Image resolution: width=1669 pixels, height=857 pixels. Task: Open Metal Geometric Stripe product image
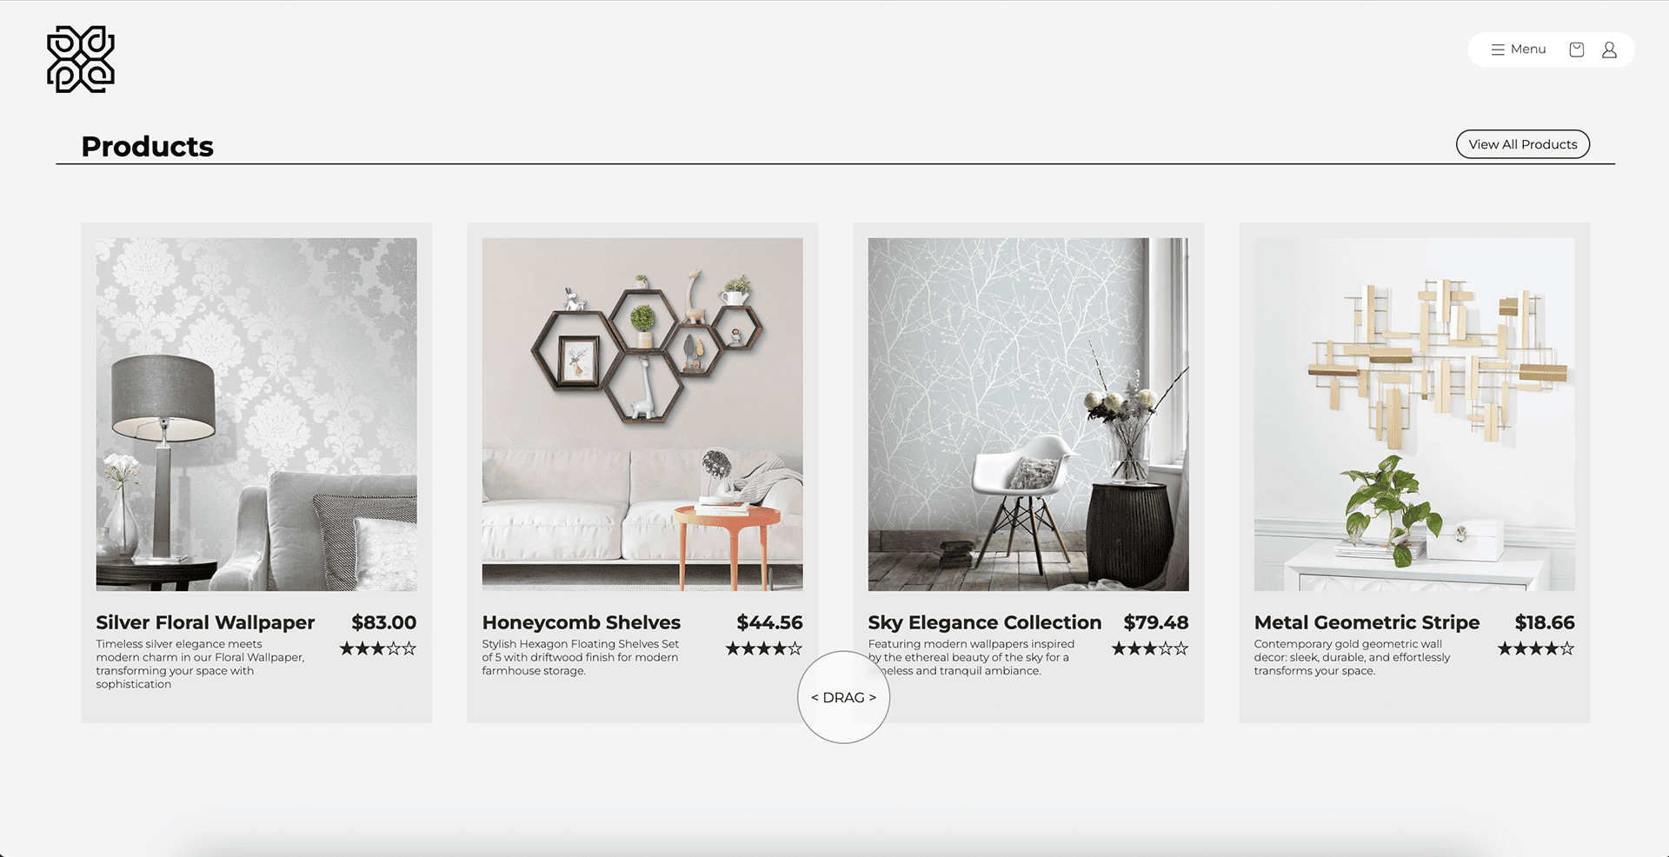pyautogui.click(x=1414, y=415)
